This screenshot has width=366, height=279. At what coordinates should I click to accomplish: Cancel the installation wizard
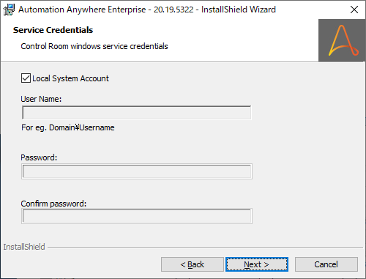(x=326, y=264)
